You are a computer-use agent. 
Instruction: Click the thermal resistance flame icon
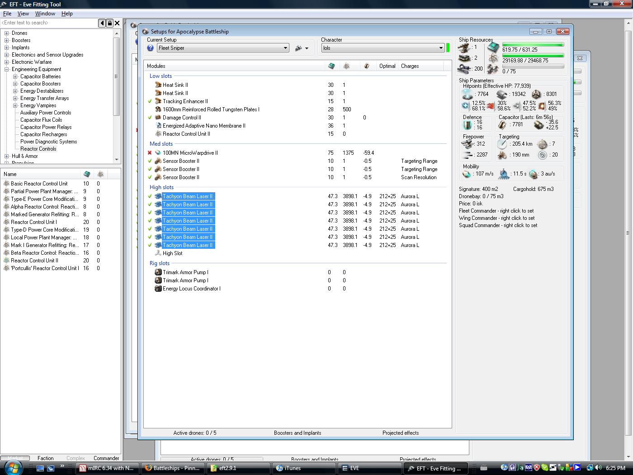(x=491, y=106)
